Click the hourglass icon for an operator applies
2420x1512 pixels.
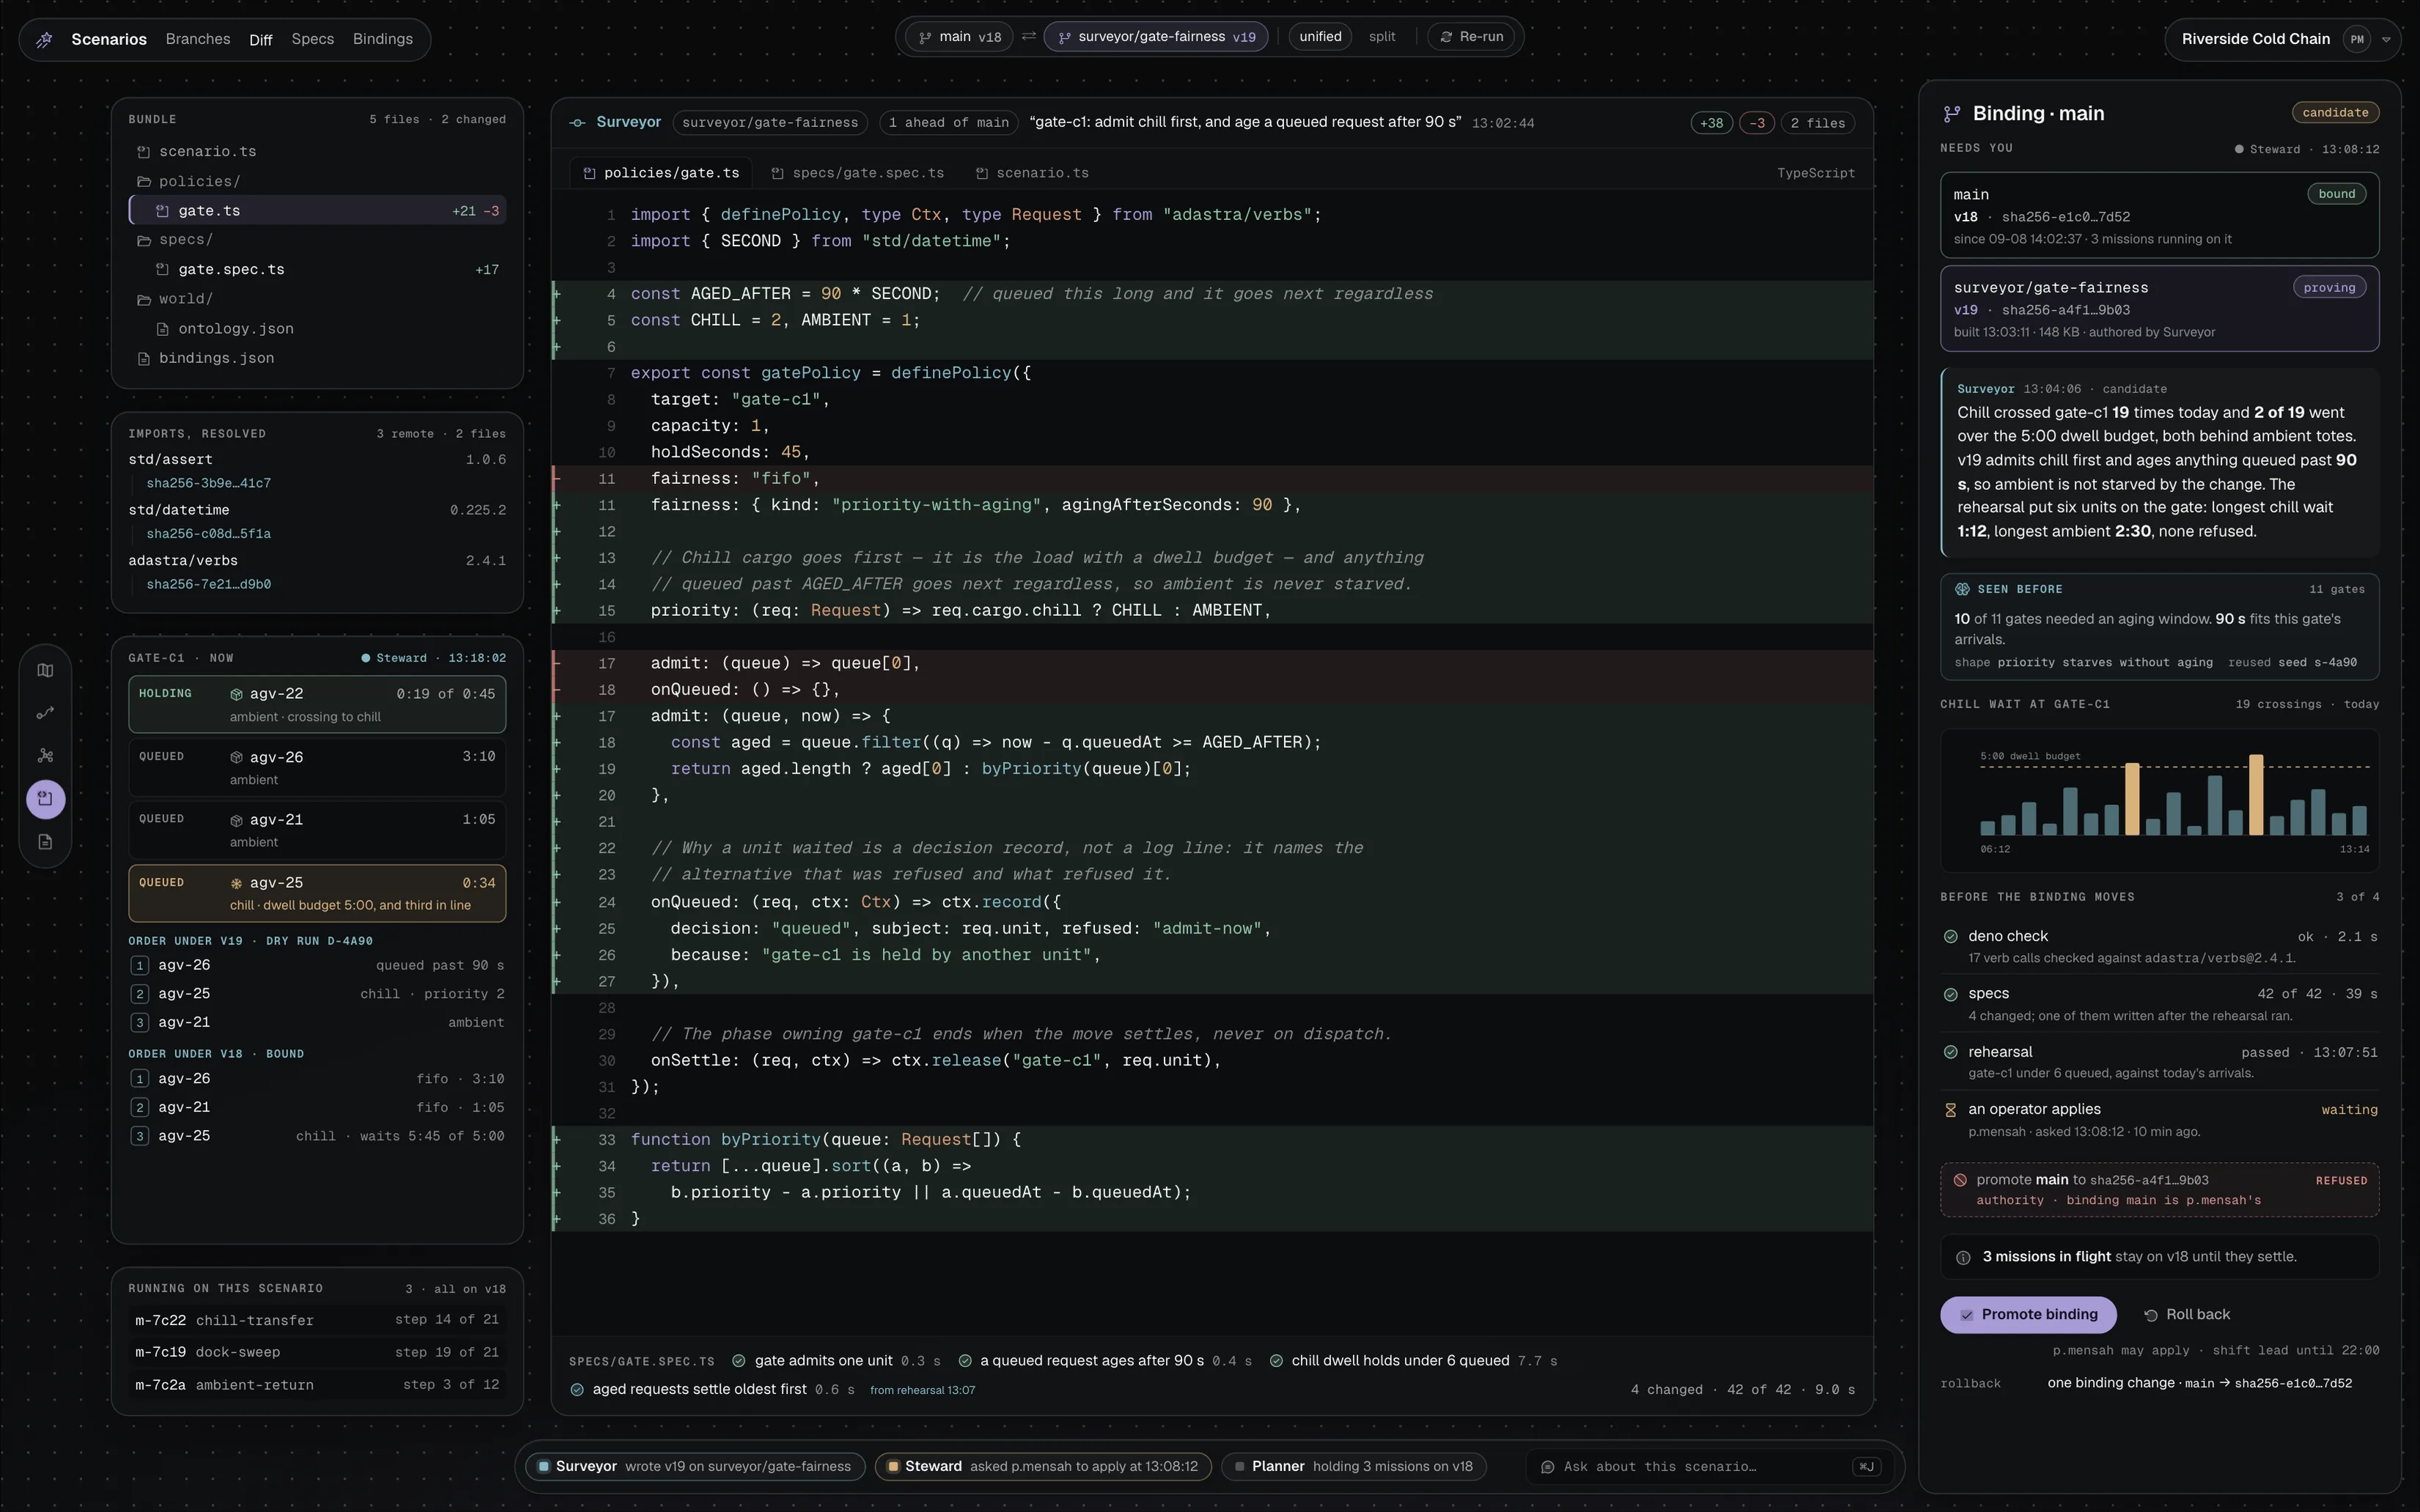click(1950, 1110)
